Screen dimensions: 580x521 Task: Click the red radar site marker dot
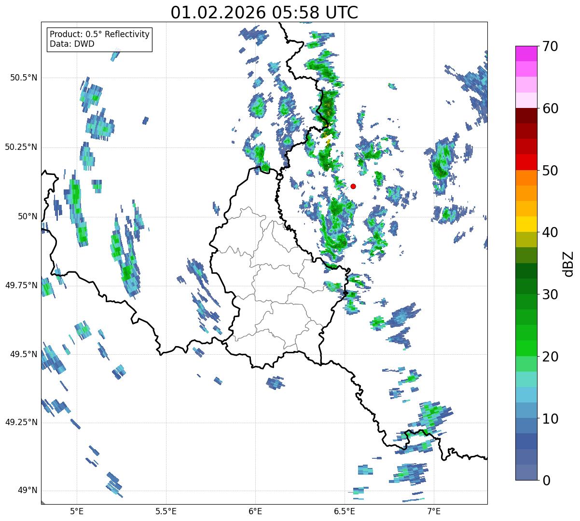[x=353, y=186]
